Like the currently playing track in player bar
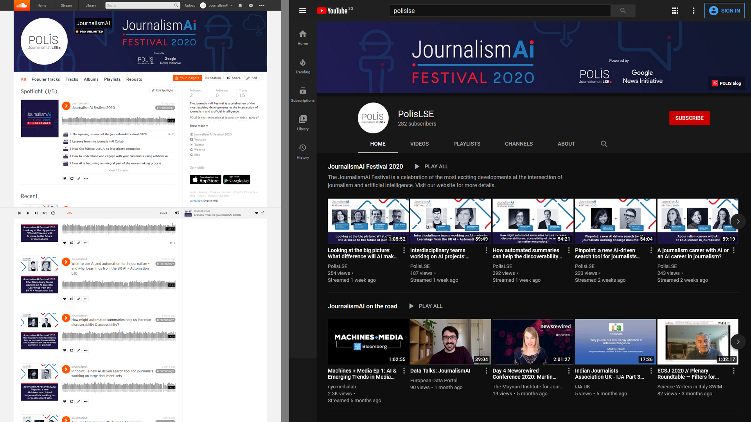 click(257, 213)
